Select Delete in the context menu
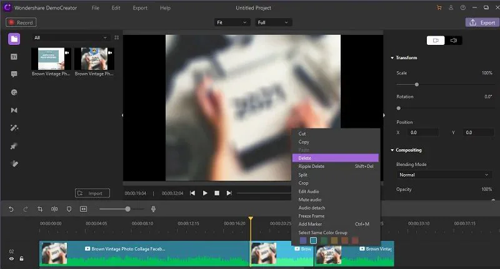The height and width of the screenshot is (269, 500). pos(336,158)
